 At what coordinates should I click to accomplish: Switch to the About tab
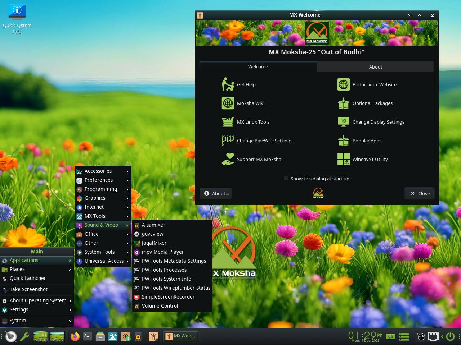[x=375, y=67]
